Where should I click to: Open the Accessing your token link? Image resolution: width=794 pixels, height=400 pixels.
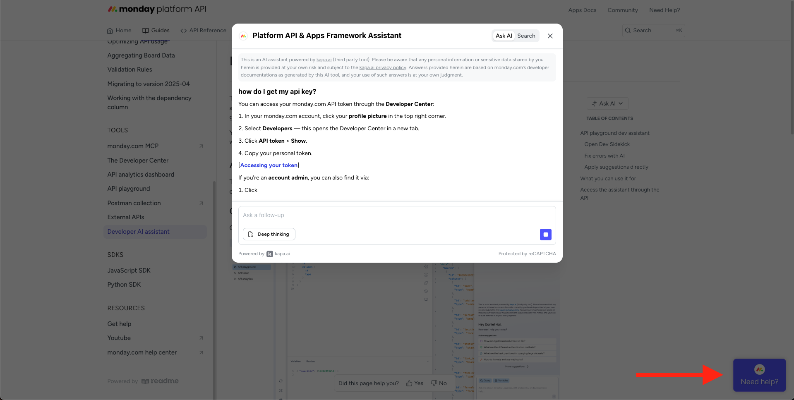(x=269, y=165)
